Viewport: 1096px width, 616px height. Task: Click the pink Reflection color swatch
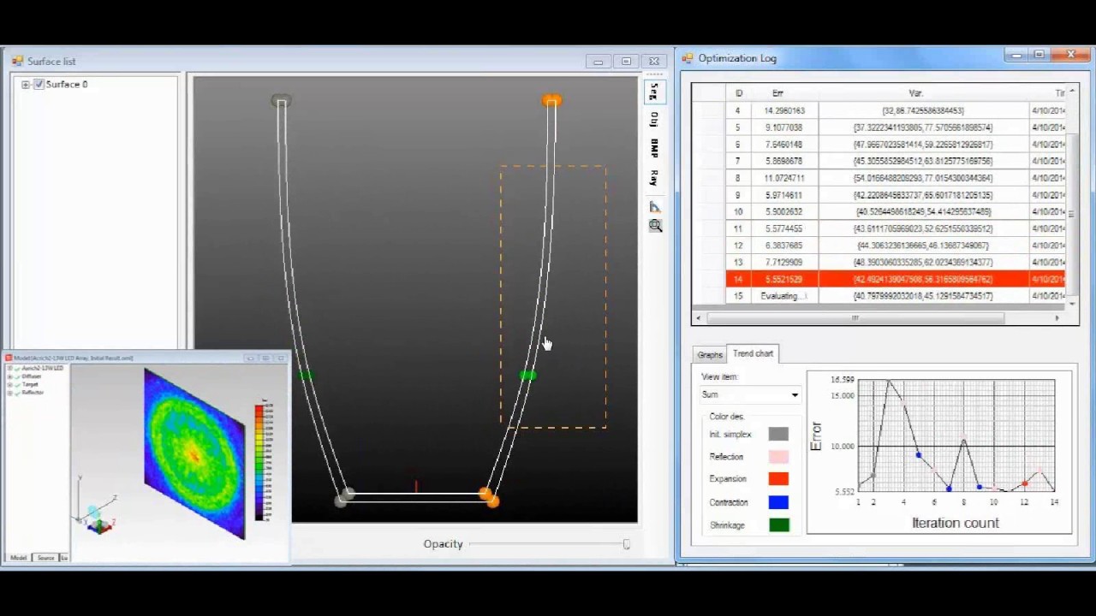(x=777, y=457)
